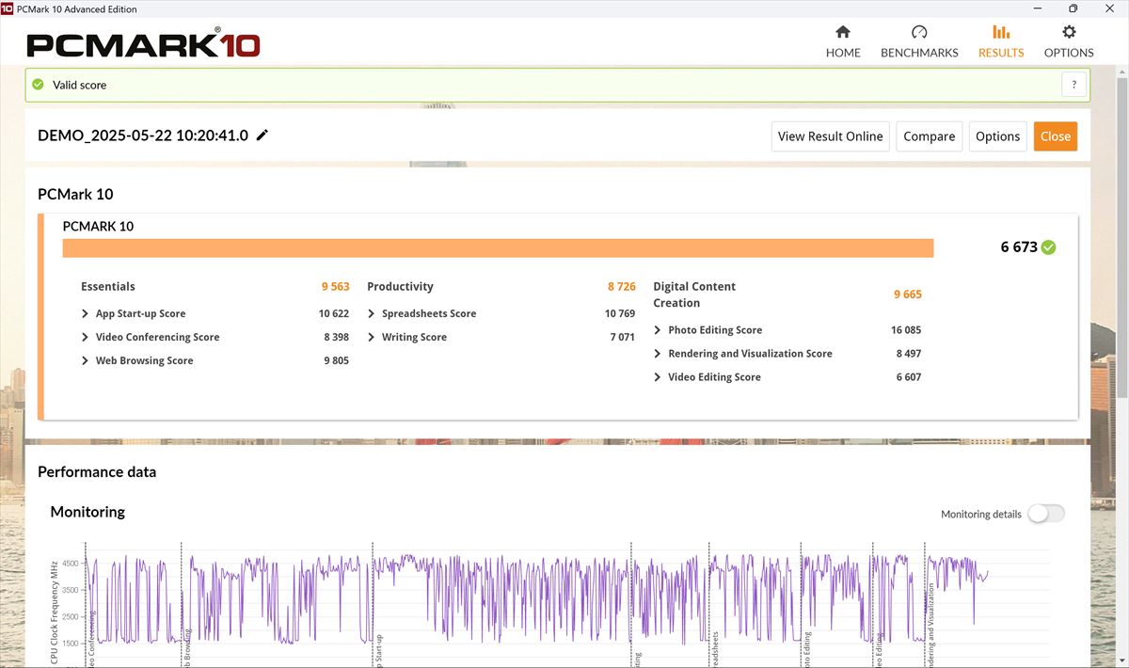Toggle the Monitoring details switch
This screenshot has width=1129, height=668.
(x=1046, y=514)
